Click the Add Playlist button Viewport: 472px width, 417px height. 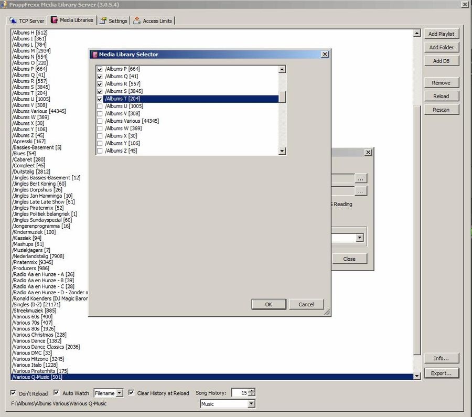tap(441, 34)
